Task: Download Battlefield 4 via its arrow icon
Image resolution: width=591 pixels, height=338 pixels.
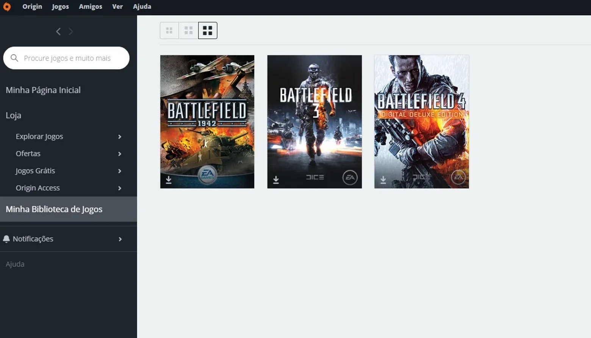Action: pyautogui.click(x=383, y=180)
